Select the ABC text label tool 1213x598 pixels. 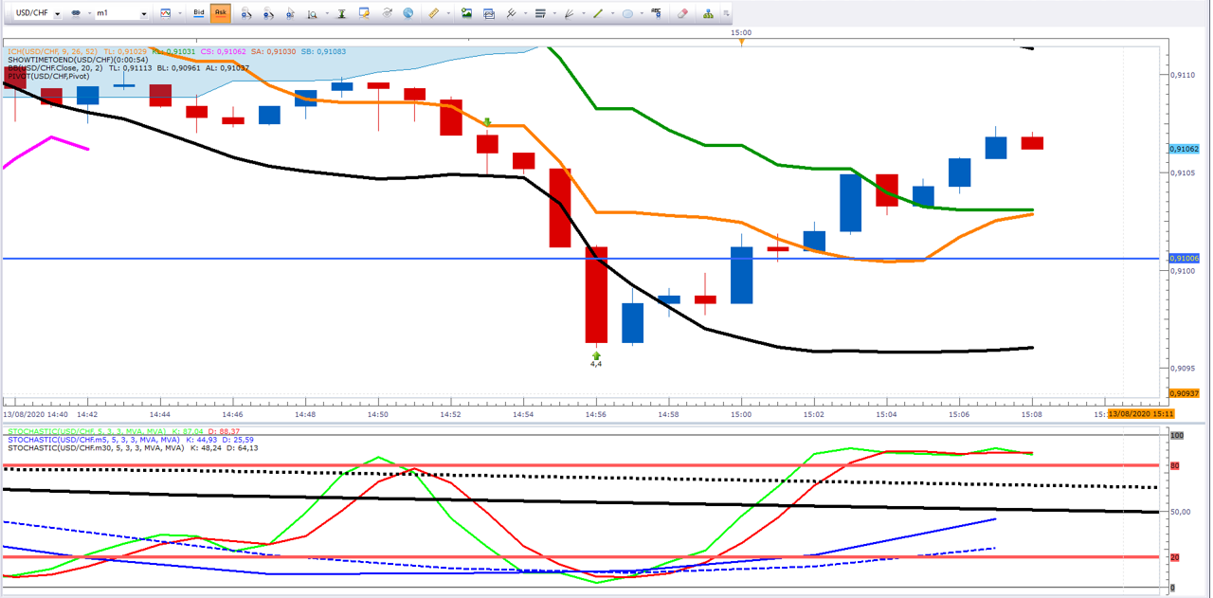point(657,13)
